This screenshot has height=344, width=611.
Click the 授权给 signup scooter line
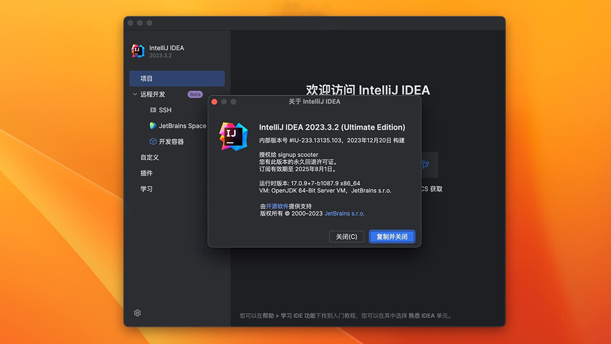(x=289, y=155)
